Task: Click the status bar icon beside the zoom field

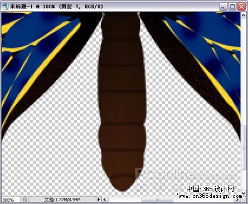Action: click(x=25, y=200)
